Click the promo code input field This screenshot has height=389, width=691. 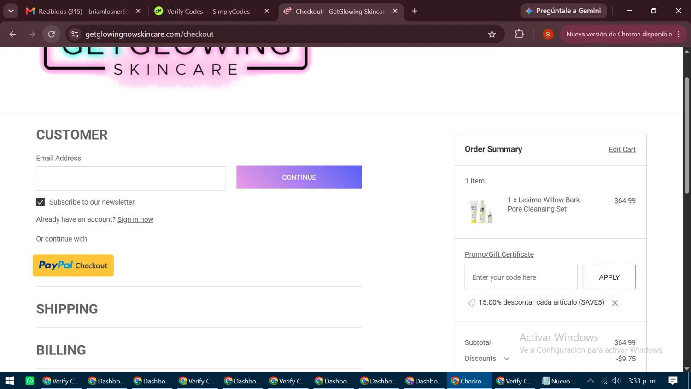(521, 277)
